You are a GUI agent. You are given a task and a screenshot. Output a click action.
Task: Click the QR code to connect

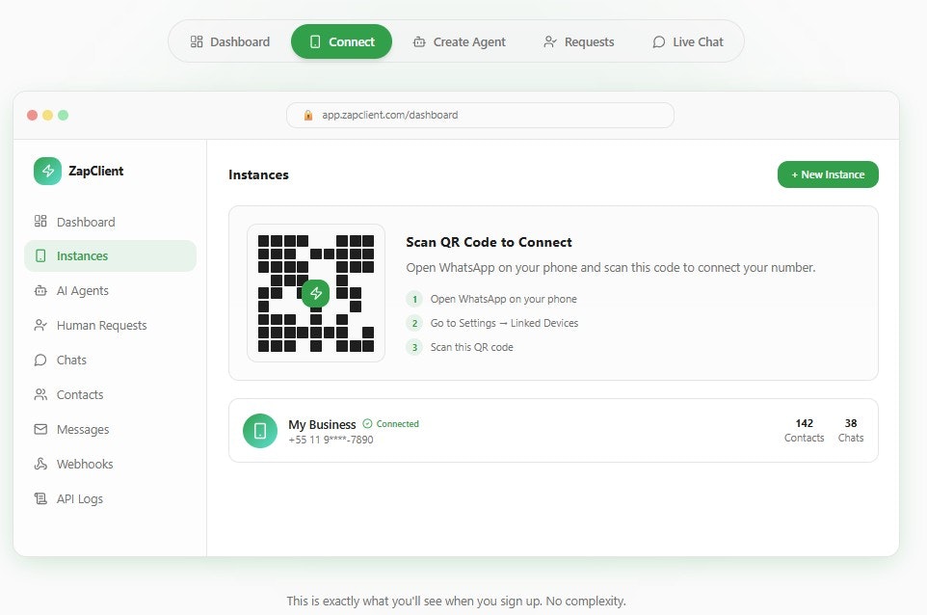pos(315,293)
